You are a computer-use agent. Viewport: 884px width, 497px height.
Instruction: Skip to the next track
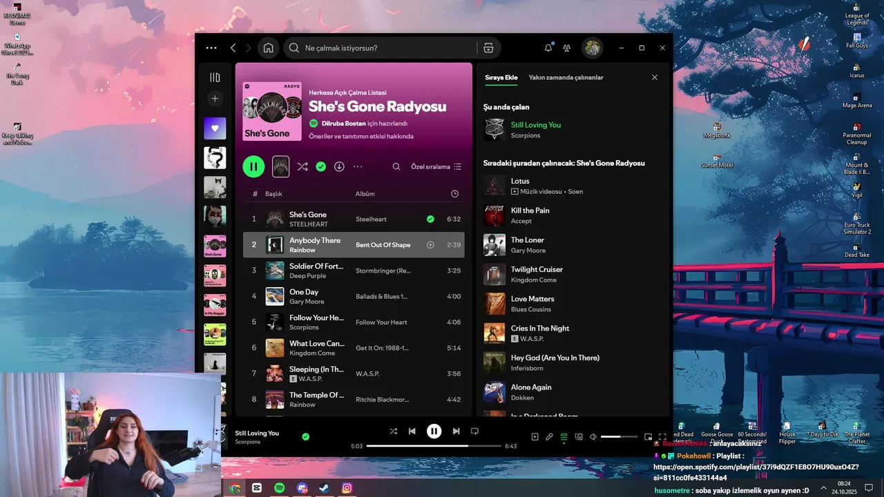pos(456,431)
